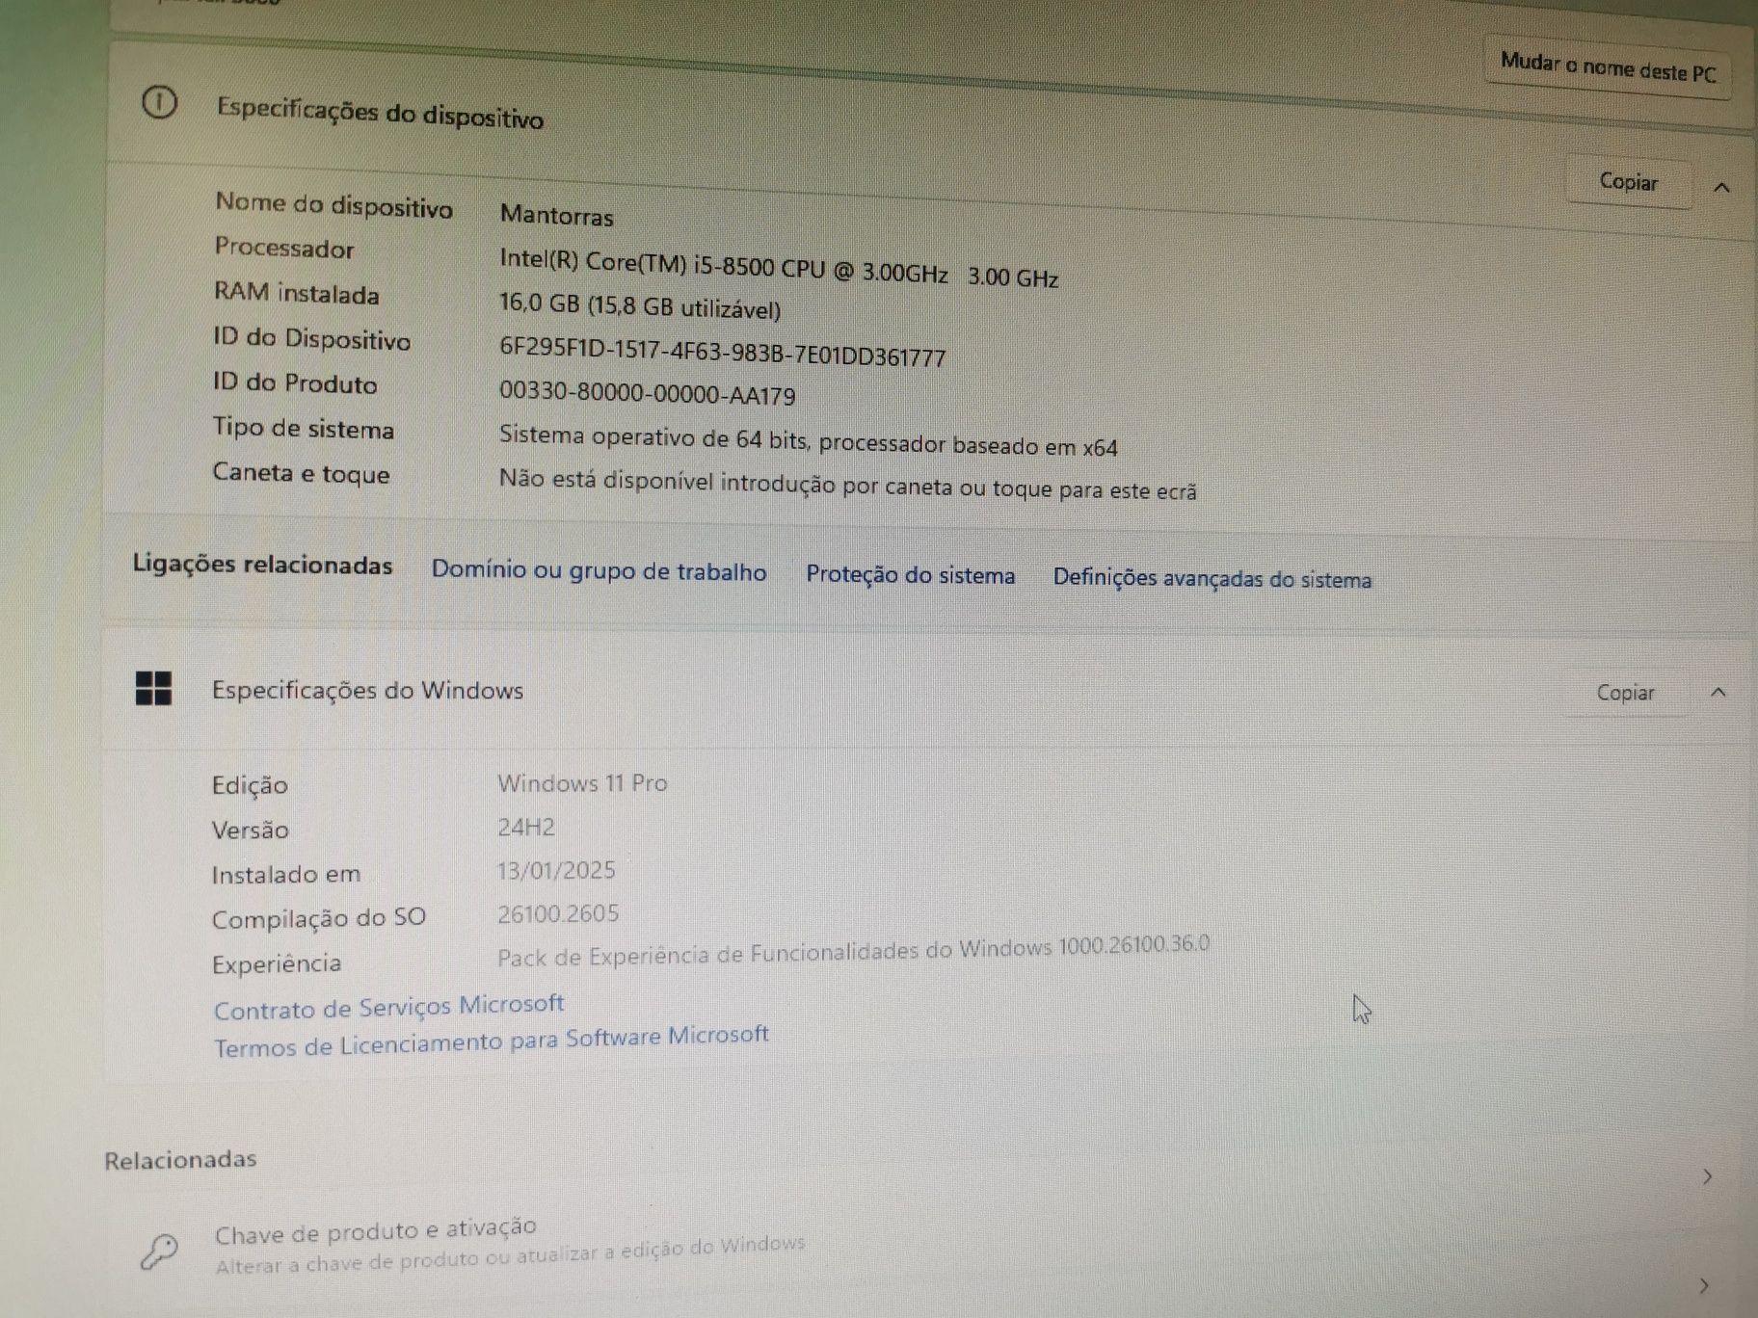This screenshot has height=1318, width=1758.
Task: Click the Mudar o nome deste PC button
Action: pyautogui.click(x=1608, y=67)
